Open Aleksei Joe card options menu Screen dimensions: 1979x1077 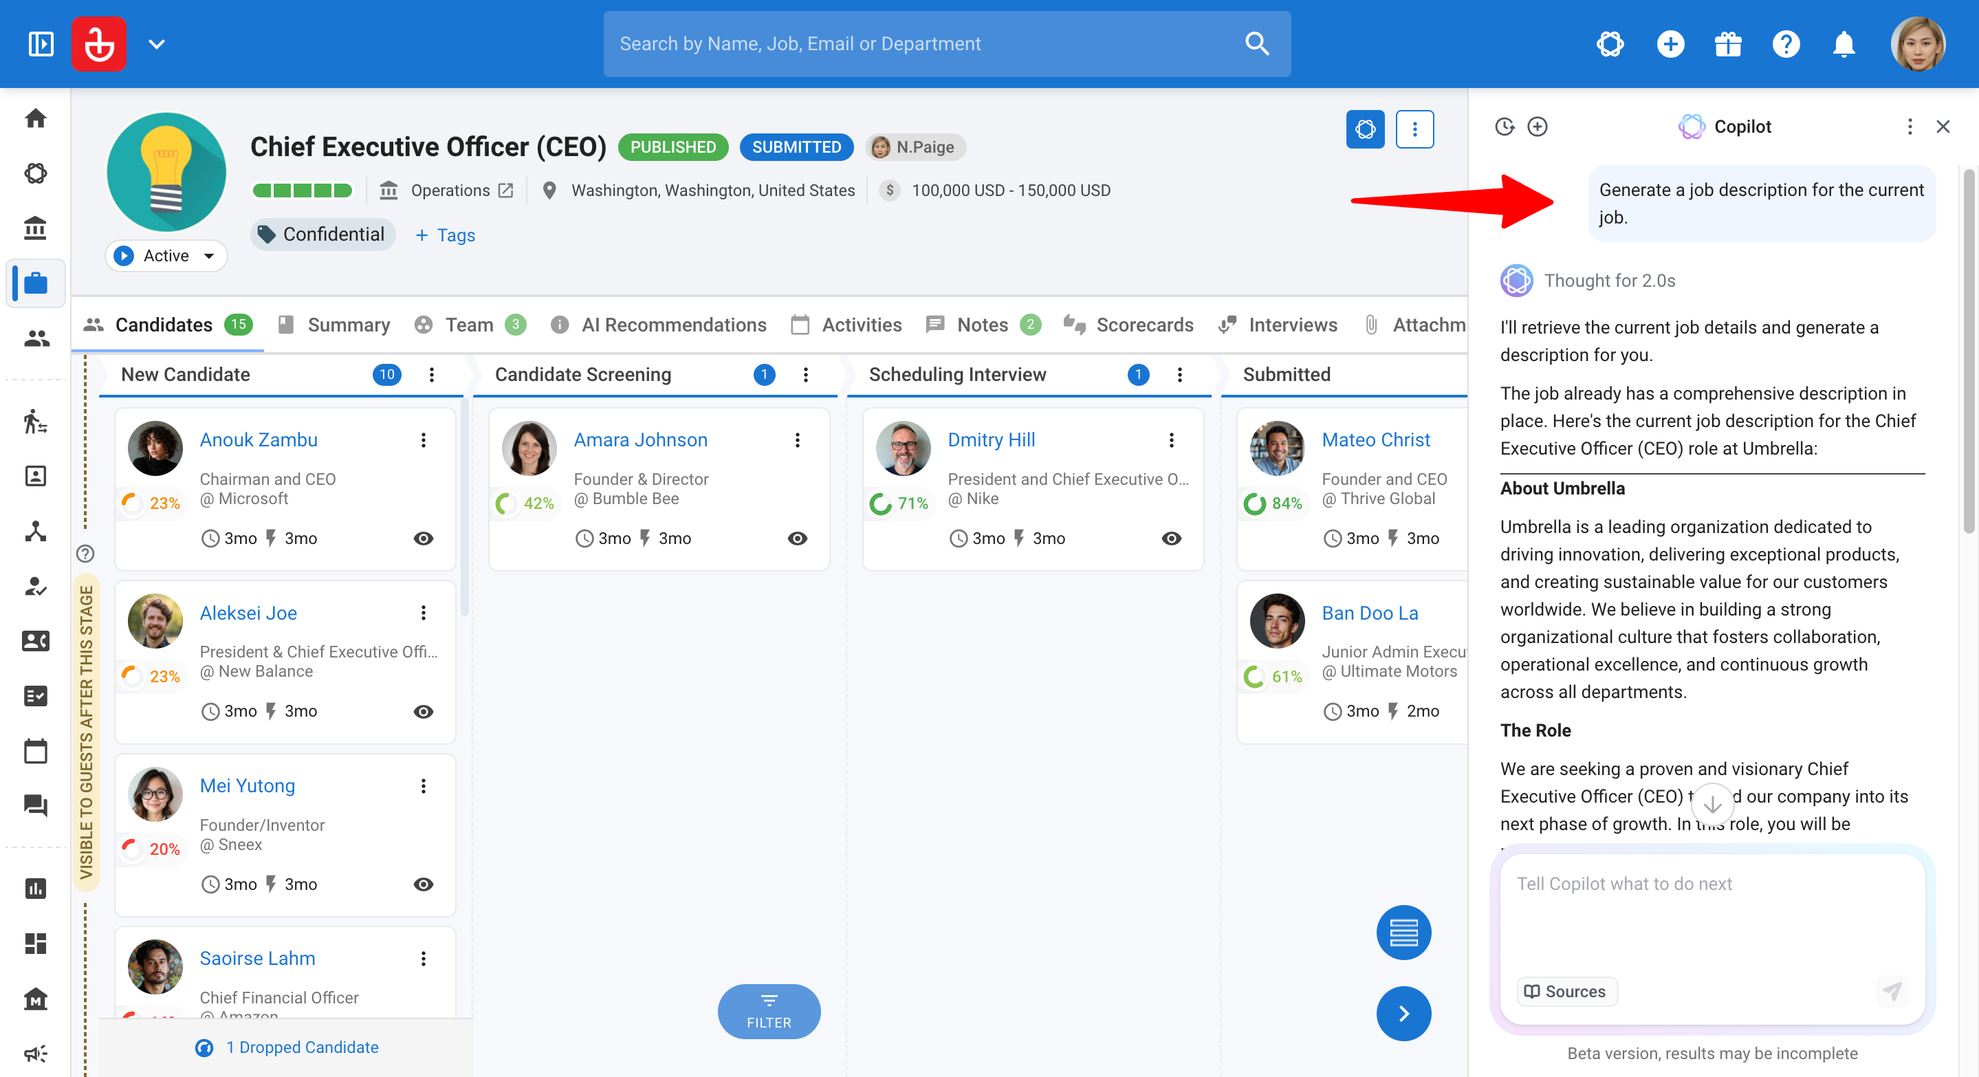point(424,612)
